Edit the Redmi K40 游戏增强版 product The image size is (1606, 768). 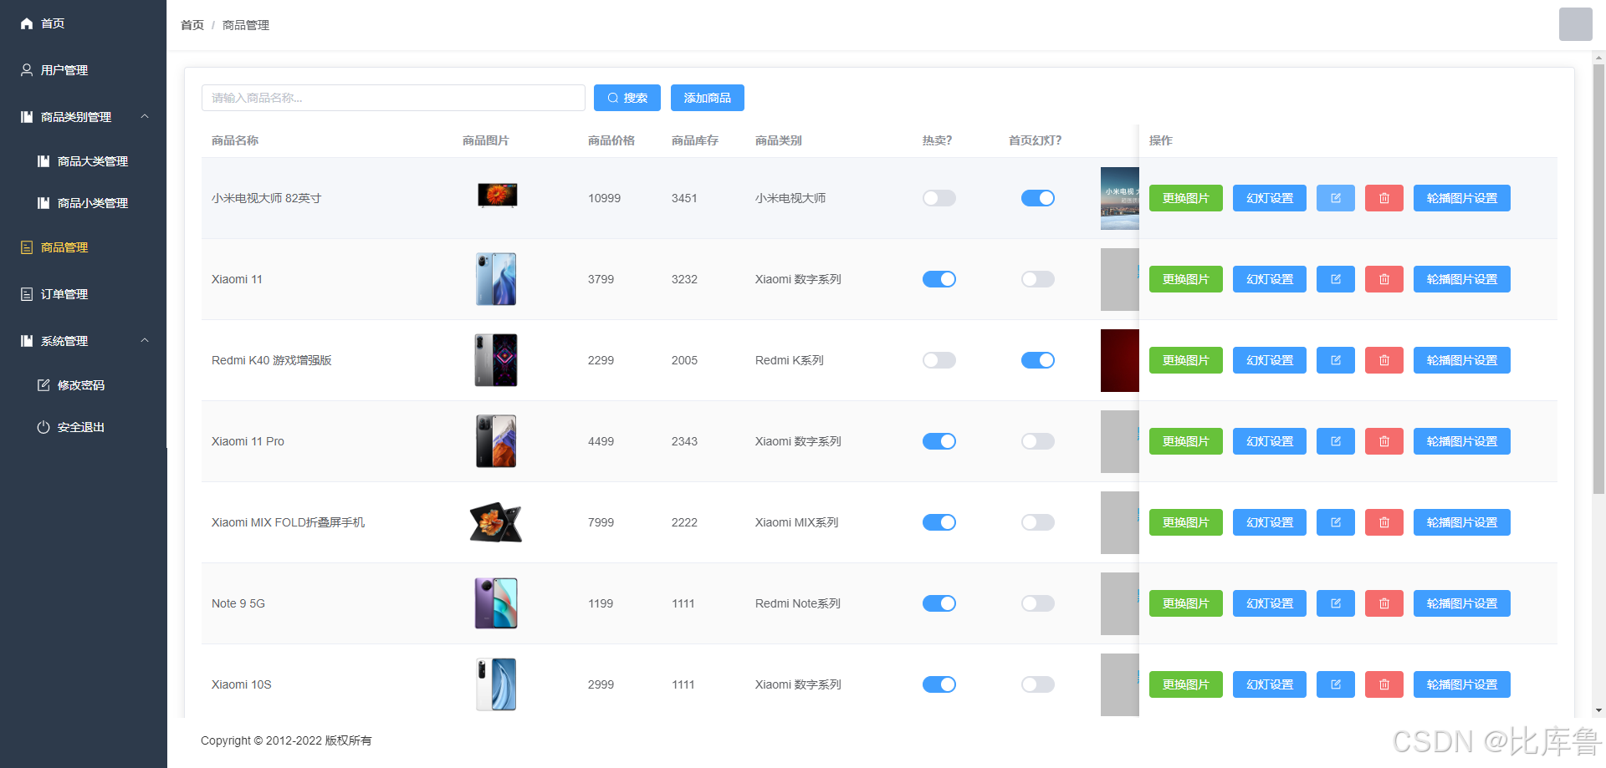(1335, 360)
